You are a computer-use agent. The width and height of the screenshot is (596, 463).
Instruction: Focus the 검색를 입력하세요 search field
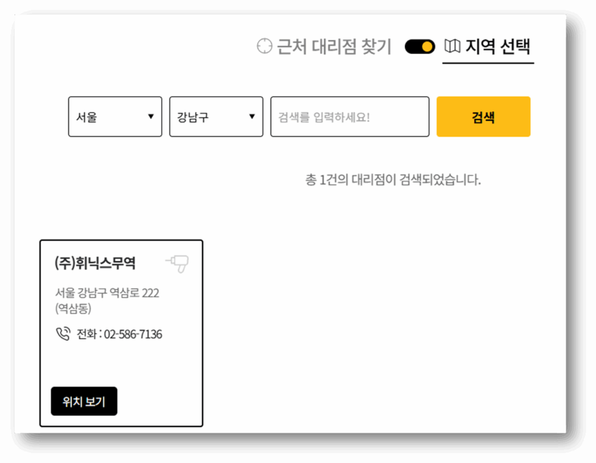pos(350,116)
